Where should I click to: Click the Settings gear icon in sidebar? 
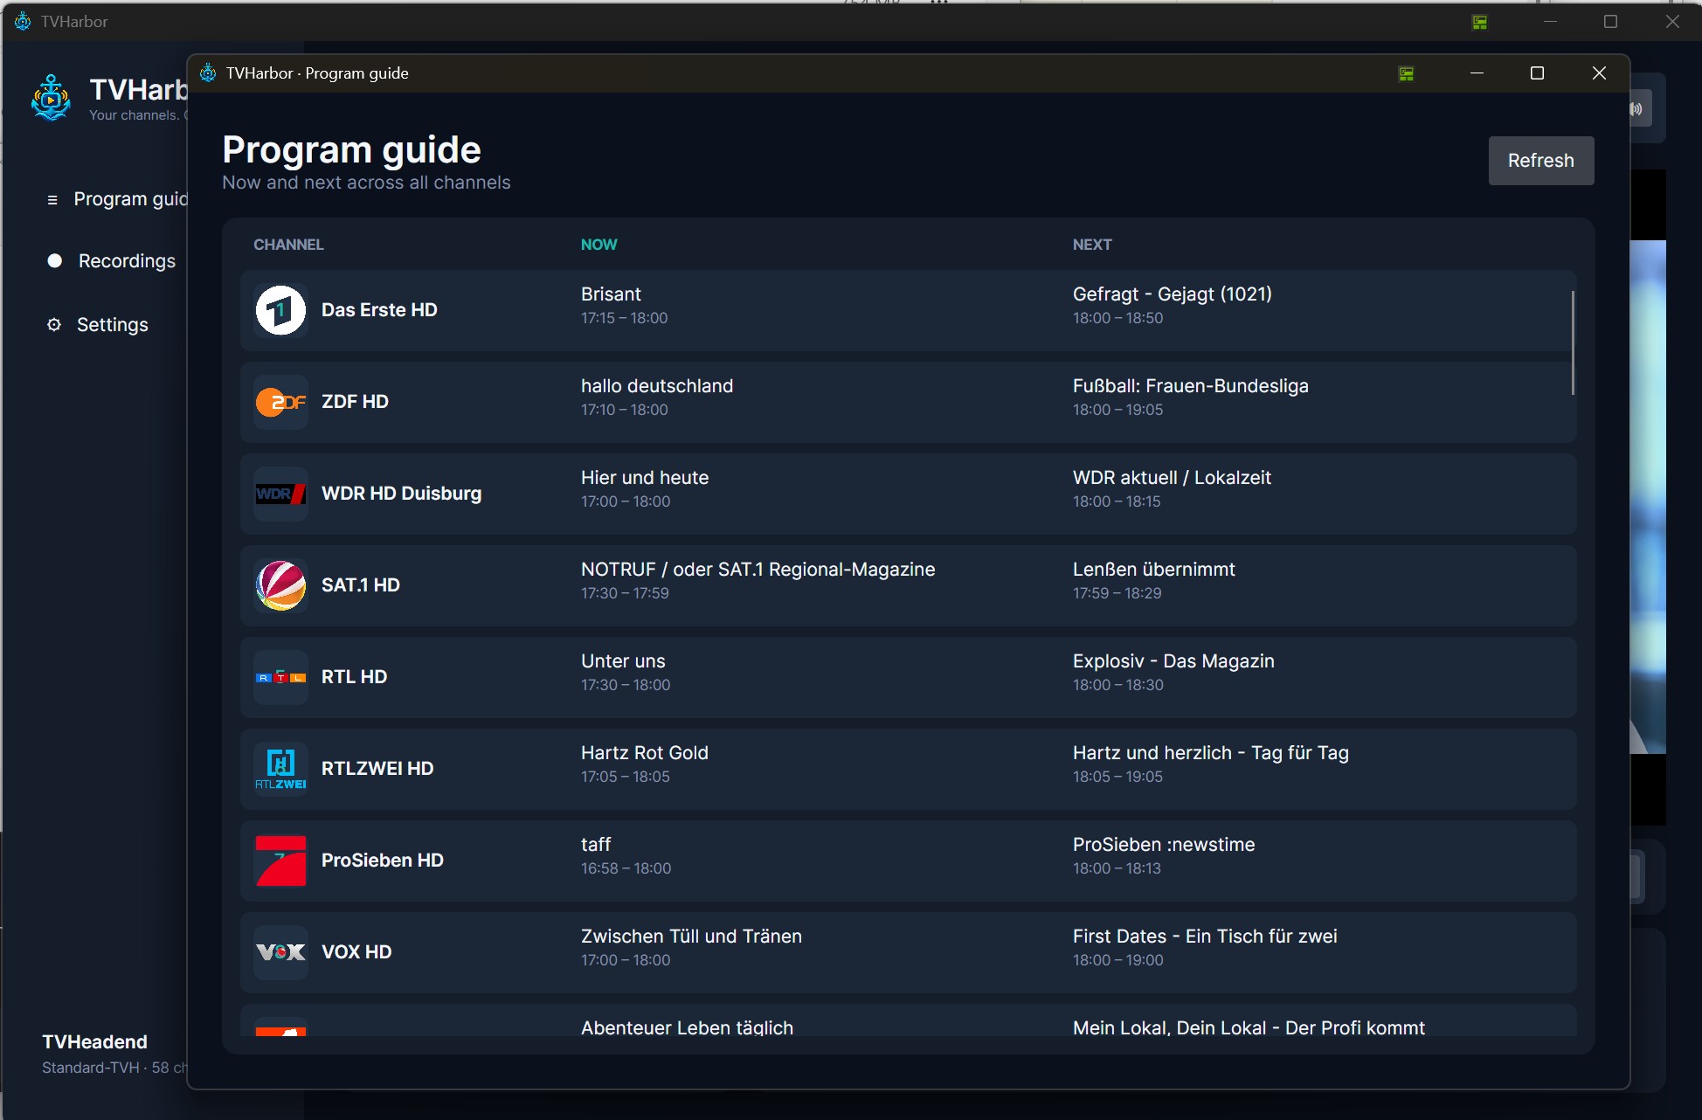(54, 325)
